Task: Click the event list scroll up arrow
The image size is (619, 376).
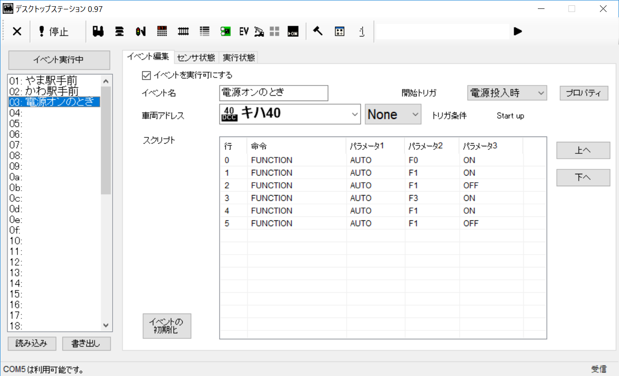Action: point(106,81)
